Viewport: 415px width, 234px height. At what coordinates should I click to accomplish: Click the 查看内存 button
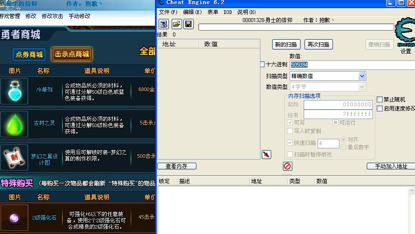point(177,166)
